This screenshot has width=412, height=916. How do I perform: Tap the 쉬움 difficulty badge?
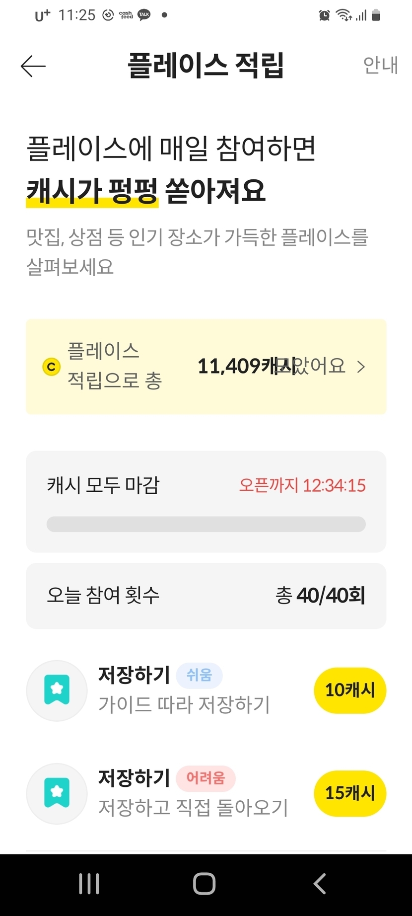199,675
